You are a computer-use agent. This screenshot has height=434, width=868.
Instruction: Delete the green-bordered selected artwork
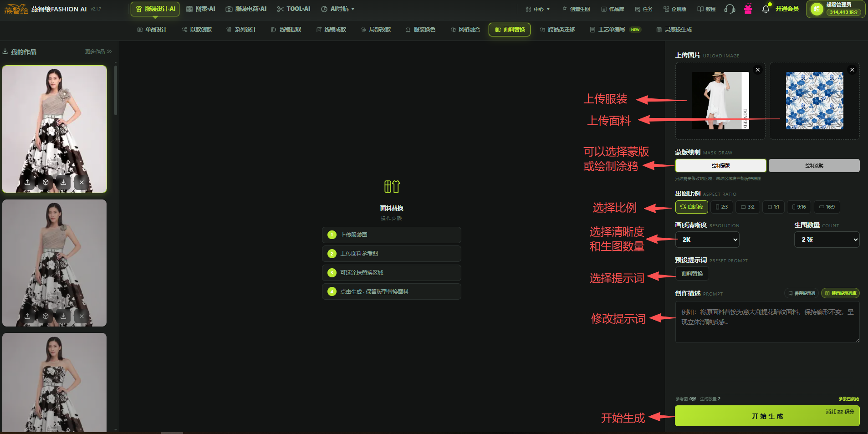click(82, 182)
